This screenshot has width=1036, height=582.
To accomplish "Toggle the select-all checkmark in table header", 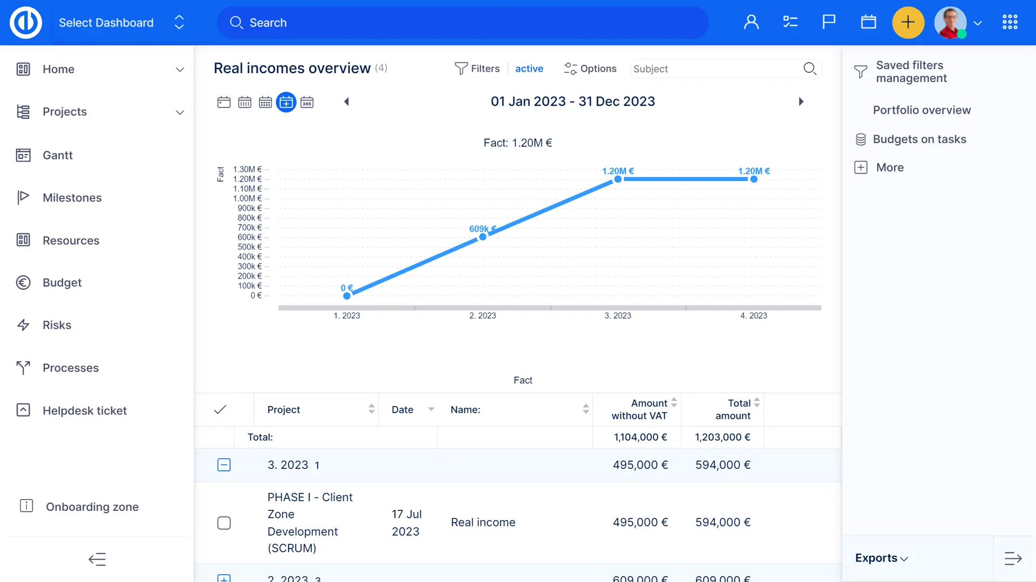I will [x=220, y=410].
